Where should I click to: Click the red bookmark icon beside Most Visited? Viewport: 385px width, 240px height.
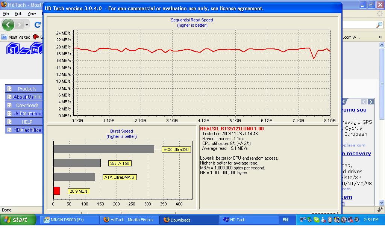36,37
